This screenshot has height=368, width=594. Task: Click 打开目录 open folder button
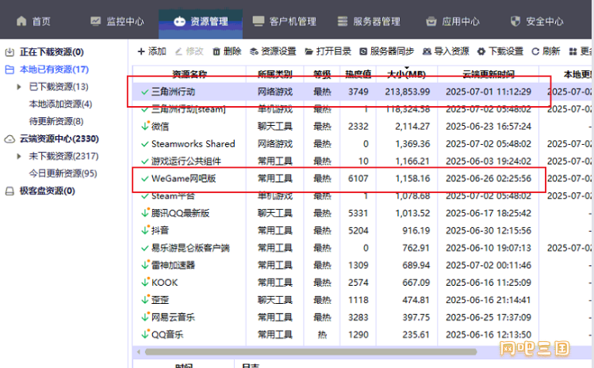click(x=328, y=51)
